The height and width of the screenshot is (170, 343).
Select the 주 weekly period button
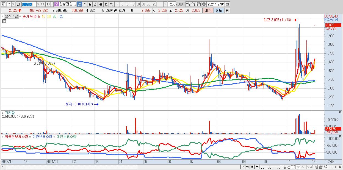point(84,4)
